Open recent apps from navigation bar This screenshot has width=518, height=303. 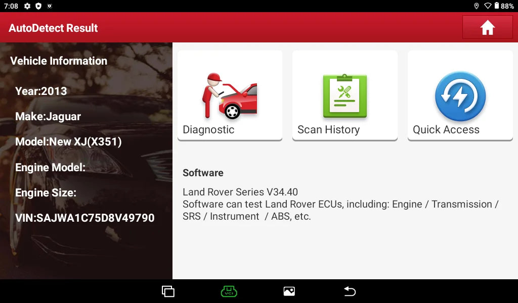click(x=168, y=291)
